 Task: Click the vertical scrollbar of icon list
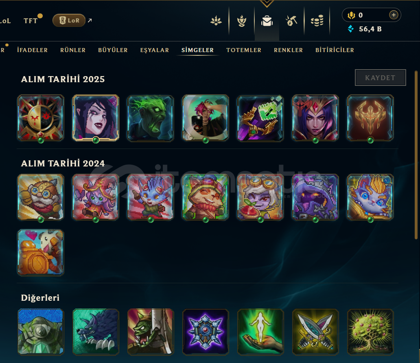pos(416,155)
